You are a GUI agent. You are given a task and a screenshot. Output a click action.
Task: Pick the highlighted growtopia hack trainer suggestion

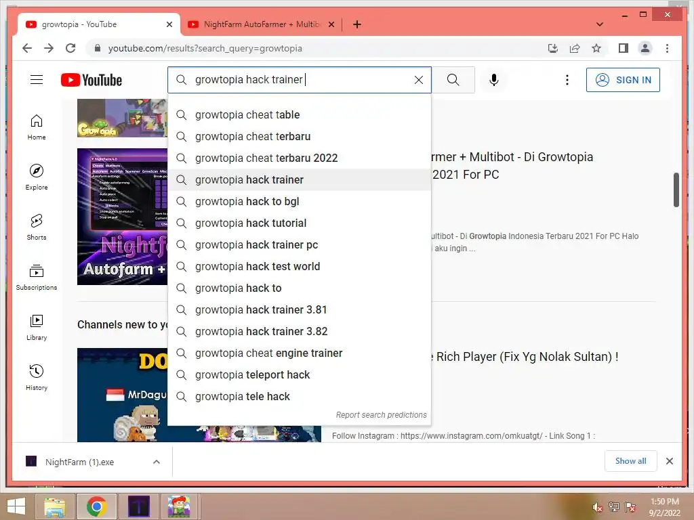(299, 180)
